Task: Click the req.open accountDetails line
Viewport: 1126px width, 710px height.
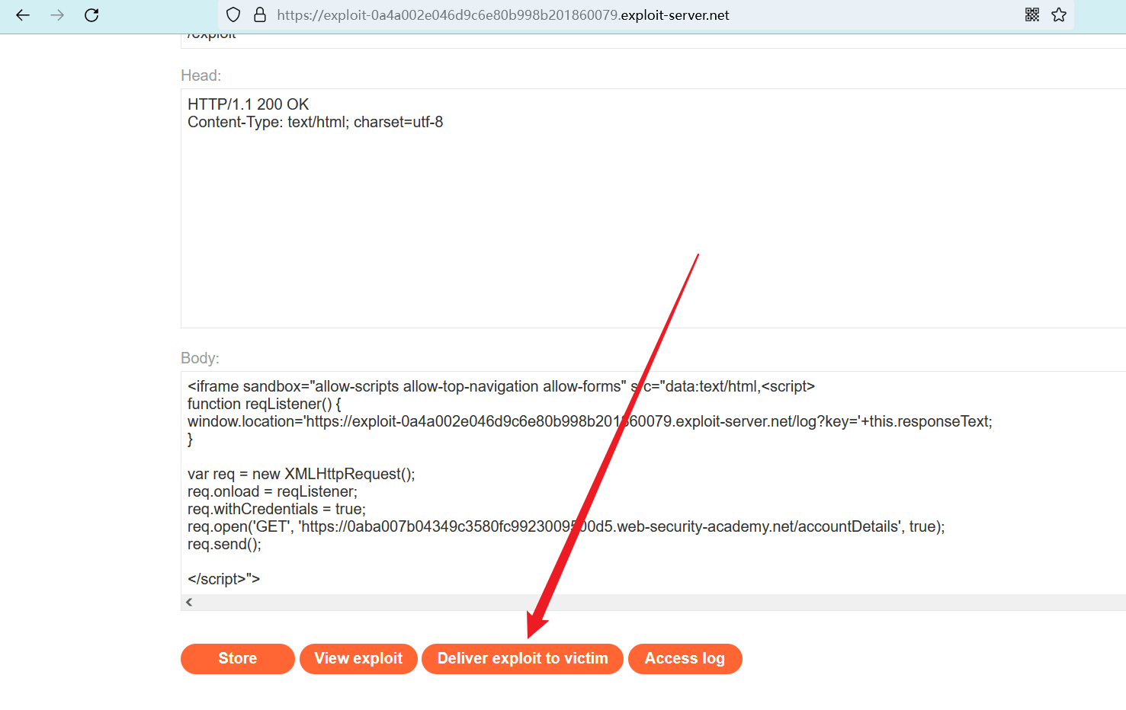Action: (566, 526)
